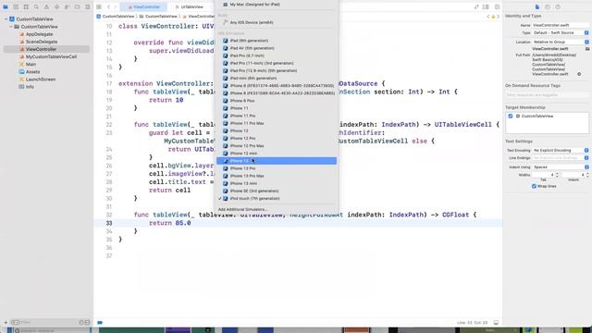Select SceneDelegate in project navigator
The image size is (592, 333).
tap(42, 42)
